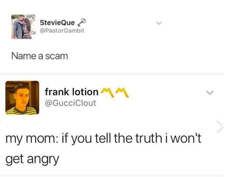Click the second yellow squiggle emoji after frank lotion
Image resolution: width=226 pixels, height=177 pixels.
click(122, 92)
